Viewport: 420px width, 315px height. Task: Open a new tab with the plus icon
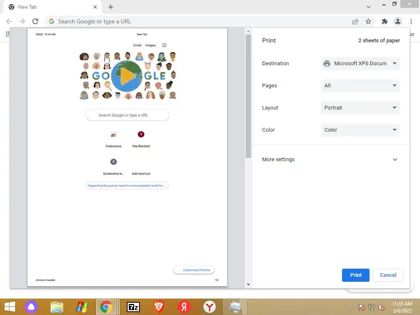coord(111,7)
